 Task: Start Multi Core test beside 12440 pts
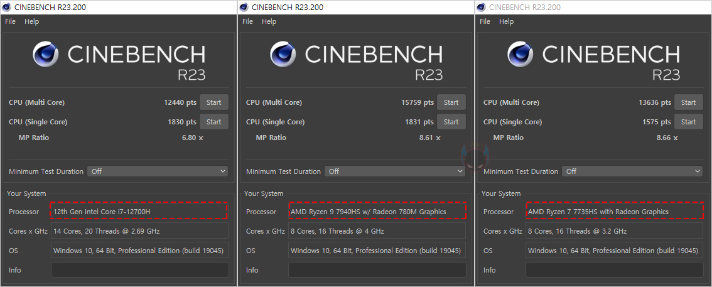(214, 102)
